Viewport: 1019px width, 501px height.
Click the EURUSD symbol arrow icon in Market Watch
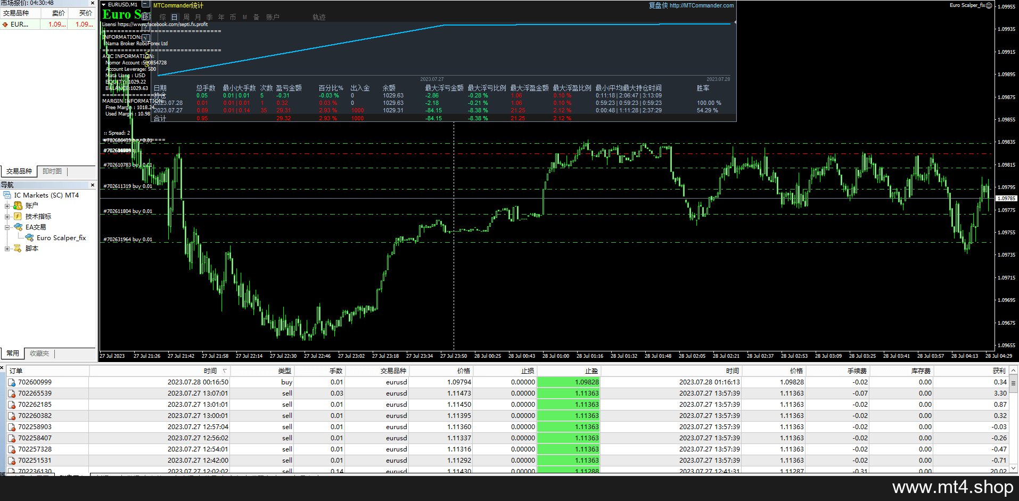tap(5, 24)
